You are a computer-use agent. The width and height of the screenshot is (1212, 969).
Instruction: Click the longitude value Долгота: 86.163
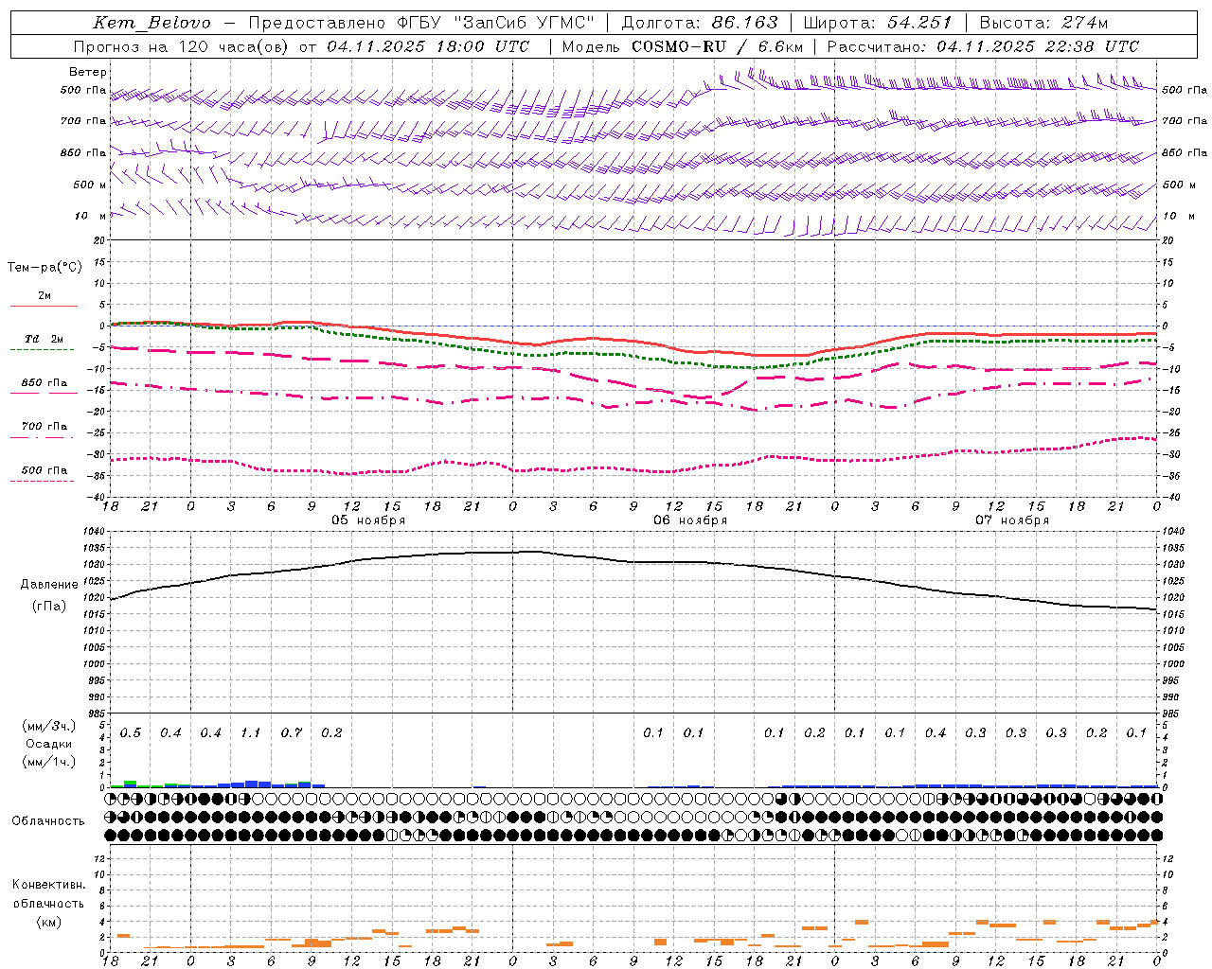699,23
